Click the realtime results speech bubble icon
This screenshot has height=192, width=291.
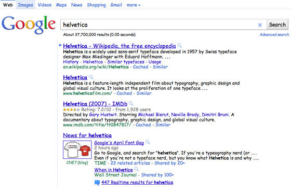[97, 183]
